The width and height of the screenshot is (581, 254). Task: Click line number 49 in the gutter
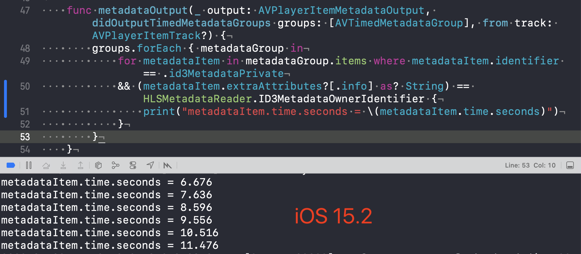[x=25, y=61]
